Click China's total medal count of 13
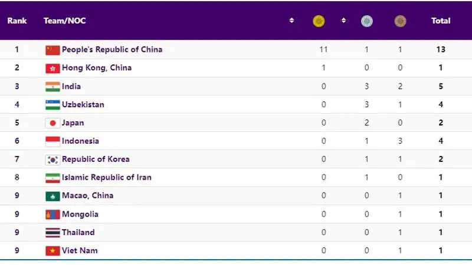472x265 pixels. tap(441, 49)
